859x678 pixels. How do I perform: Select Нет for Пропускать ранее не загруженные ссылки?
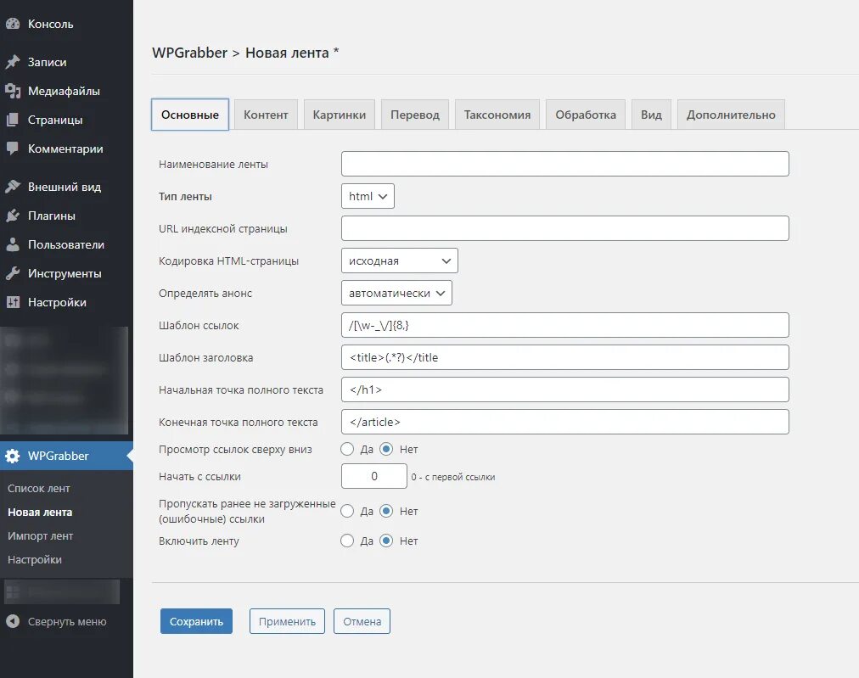(386, 511)
